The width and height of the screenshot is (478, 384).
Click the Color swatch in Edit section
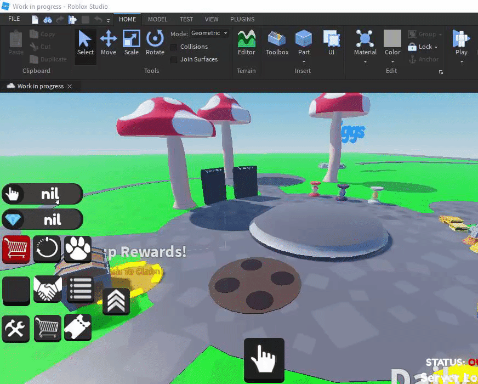pyautogui.click(x=392, y=39)
